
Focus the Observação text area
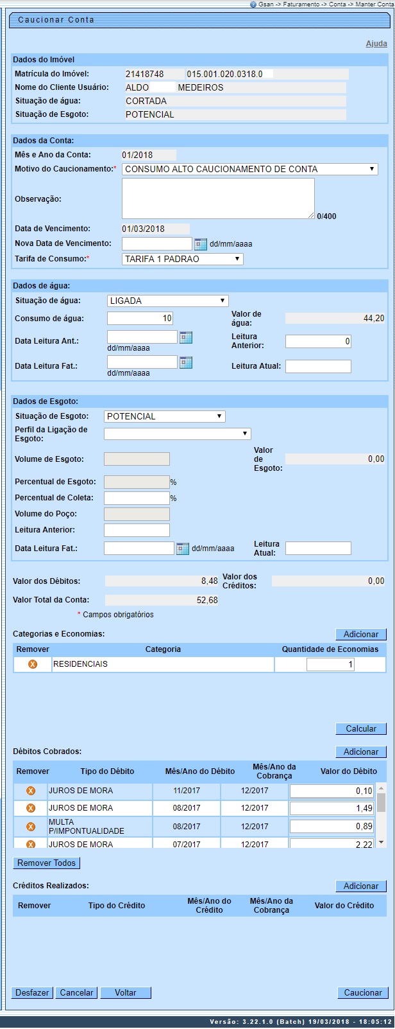218,198
